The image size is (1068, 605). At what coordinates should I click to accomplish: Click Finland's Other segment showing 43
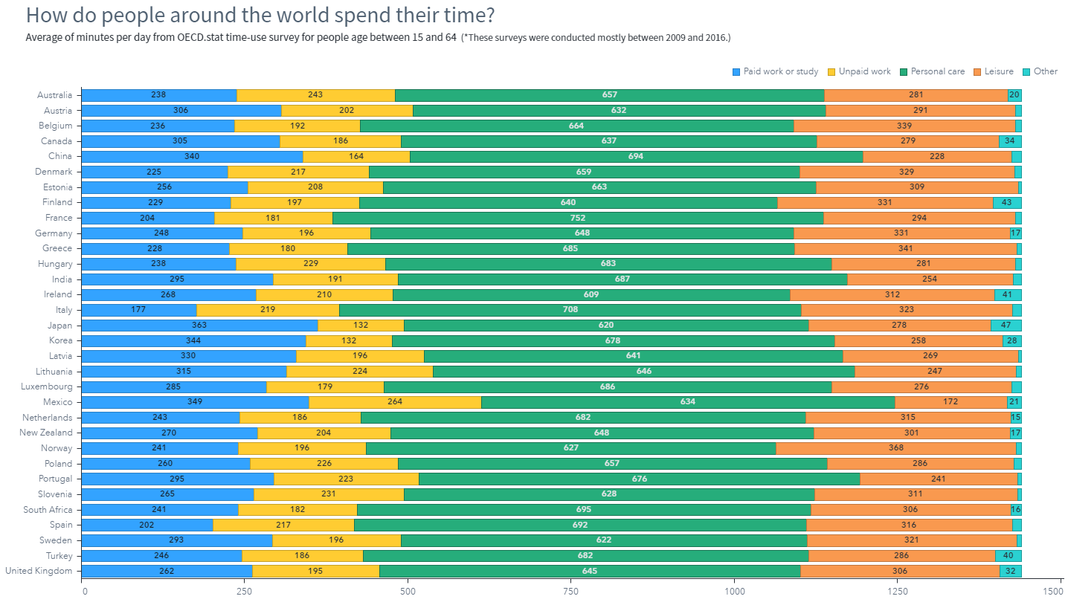[x=1007, y=202]
